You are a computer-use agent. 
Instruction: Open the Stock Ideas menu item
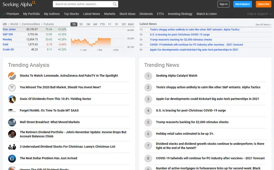click(127, 14)
